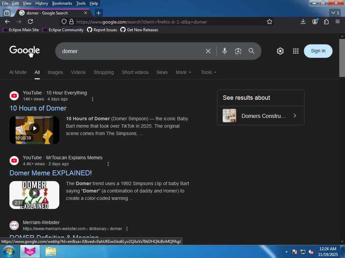Open the Help menu

(x=94, y=3)
